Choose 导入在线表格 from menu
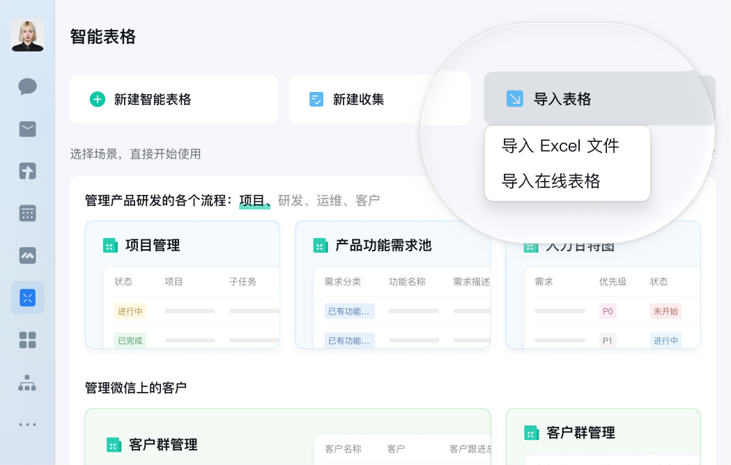731x465 pixels. tap(551, 182)
